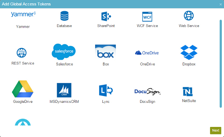Click the Next button
Viewport: 224px width, 137px height.
click(x=216, y=131)
